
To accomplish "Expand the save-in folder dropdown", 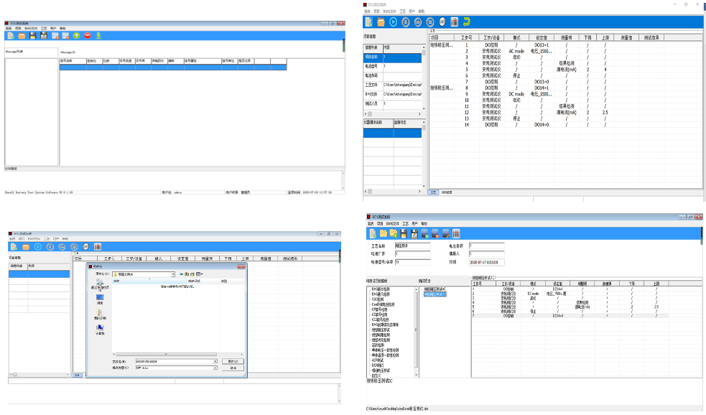I will [x=173, y=274].
